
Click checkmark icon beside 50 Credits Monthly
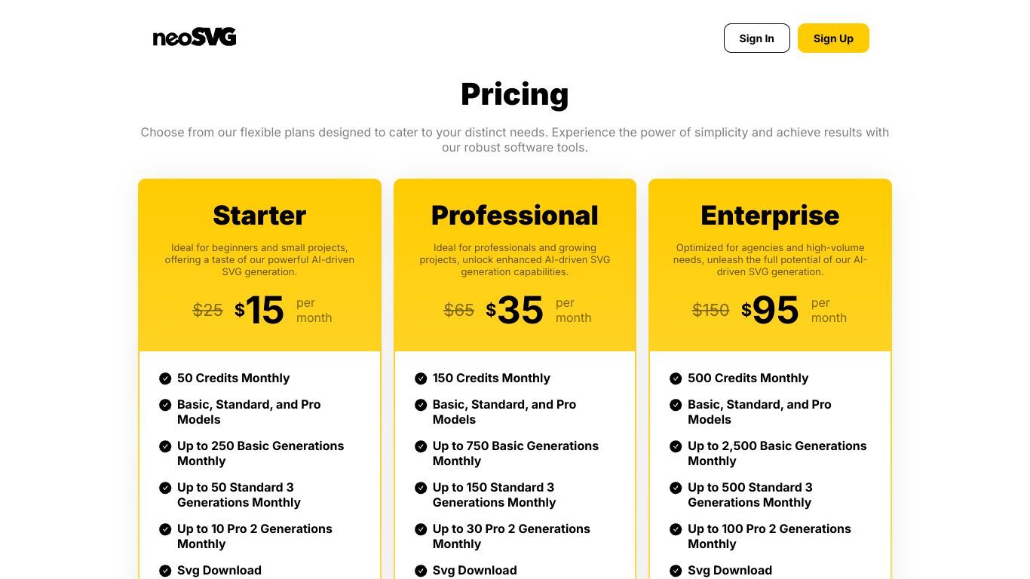pyautogui.click(x=165, y=378)
